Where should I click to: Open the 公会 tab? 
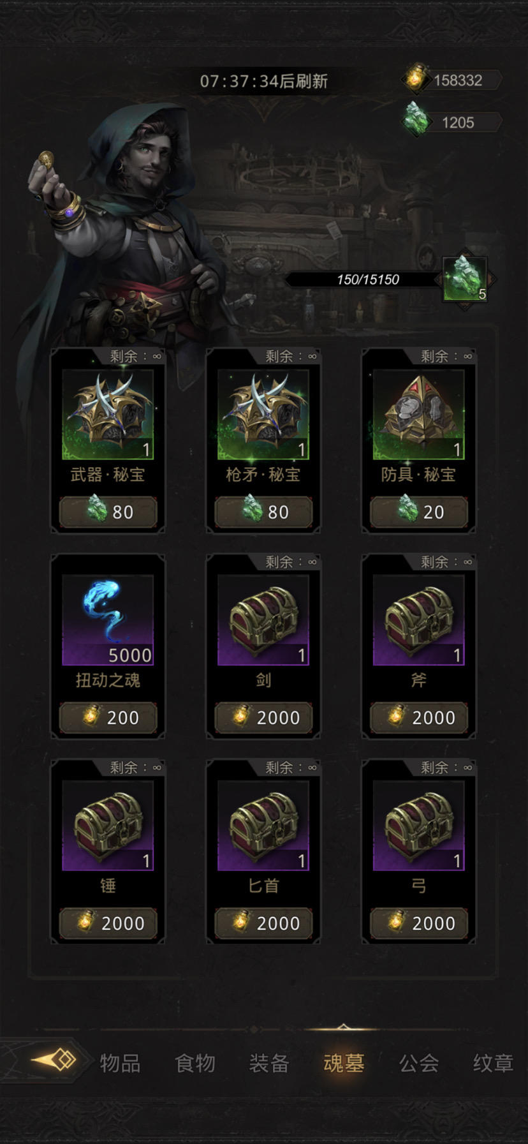pos(419,1063)
